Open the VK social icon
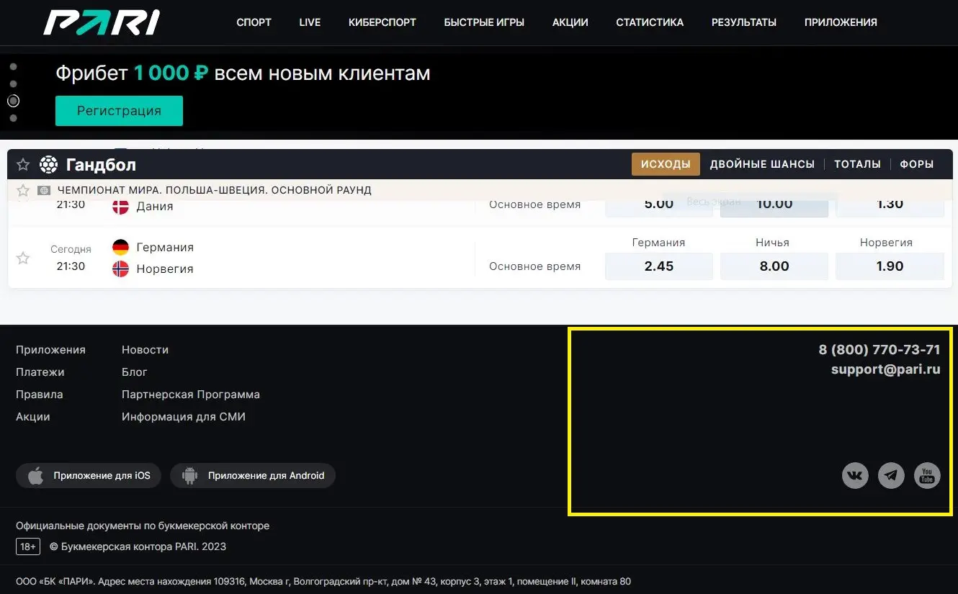Image resolution: width=958 pixels, height=594 pixels. pos(855,476)
